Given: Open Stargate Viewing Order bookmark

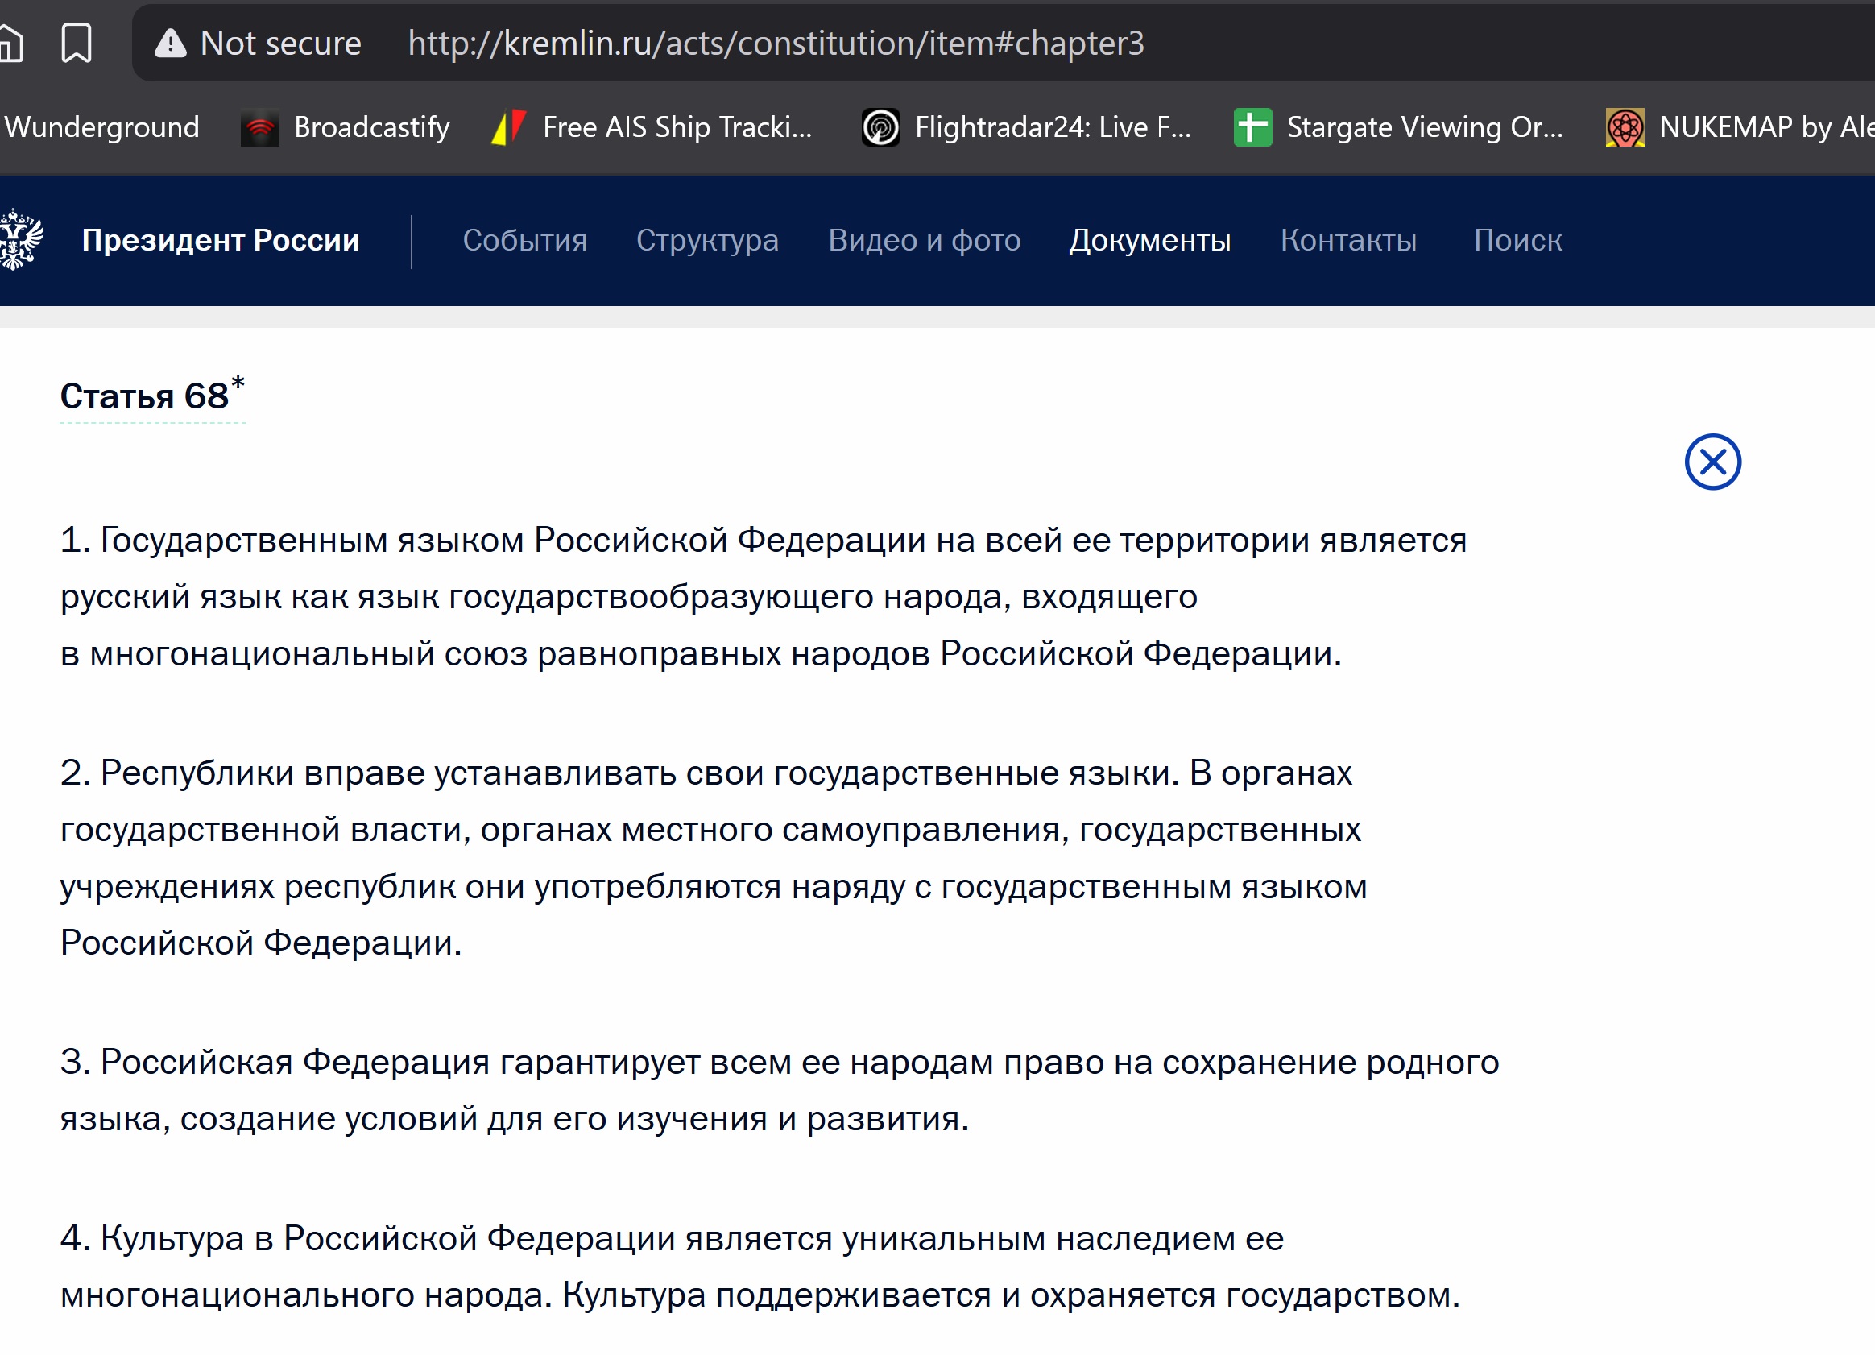Looking at the screenshot, I should (x=1398, y=127).
